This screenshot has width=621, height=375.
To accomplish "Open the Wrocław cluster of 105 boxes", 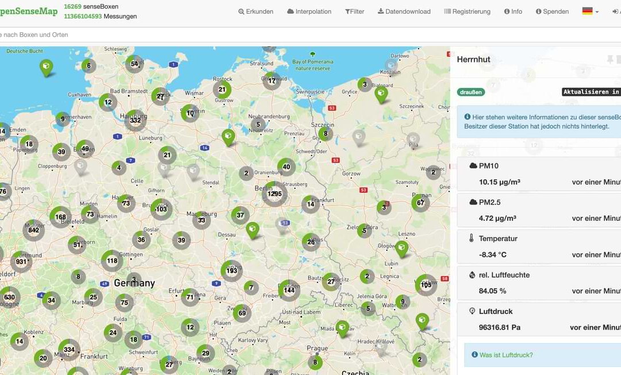I will (x=426, y=285).
